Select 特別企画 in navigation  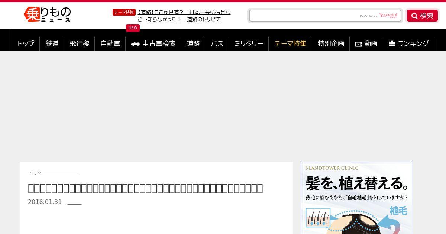[x=331, y=43]
